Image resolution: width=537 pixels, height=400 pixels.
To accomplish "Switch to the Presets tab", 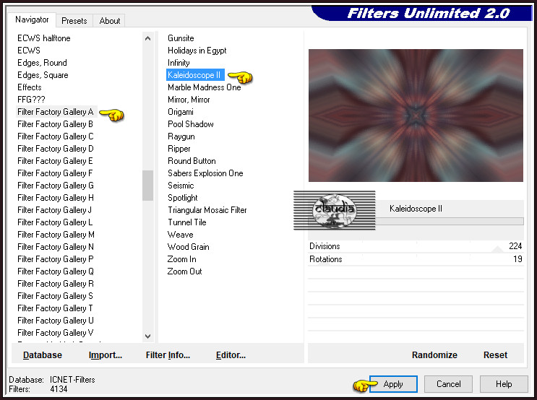I will pyautogui.click(x=74, y=21).
